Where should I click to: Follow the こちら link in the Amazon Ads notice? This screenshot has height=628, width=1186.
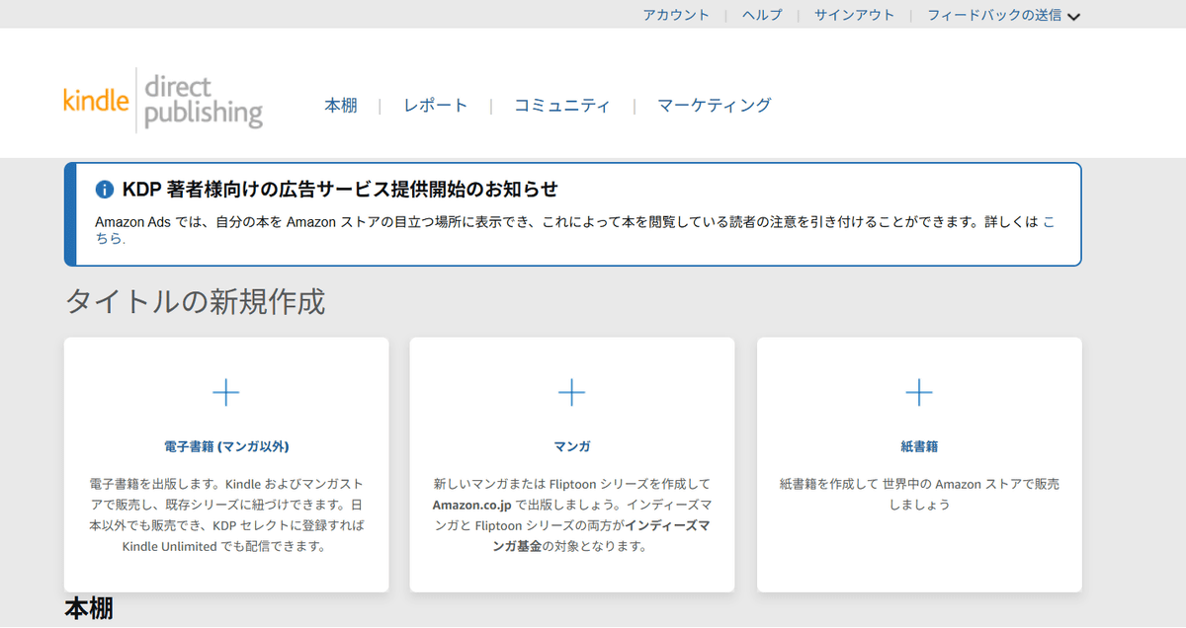click(1048, 222)
